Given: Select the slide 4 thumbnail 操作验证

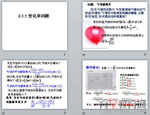Looking at the screenshot, I should pyautogui.click(x=115, y=85).
